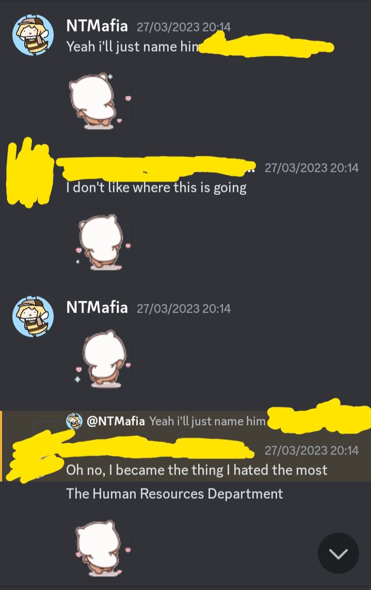Screen dimensions: 371x590
Task: Open bear sticker under 'The Human Resources Department'
Action: coord(99,548)
